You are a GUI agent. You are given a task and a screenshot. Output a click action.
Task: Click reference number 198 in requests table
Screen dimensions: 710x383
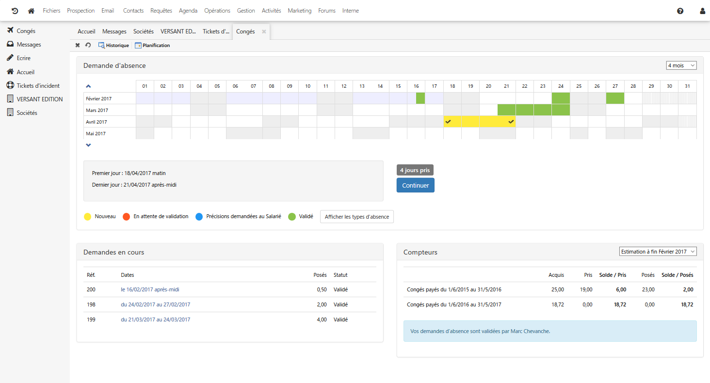(91, 304)
